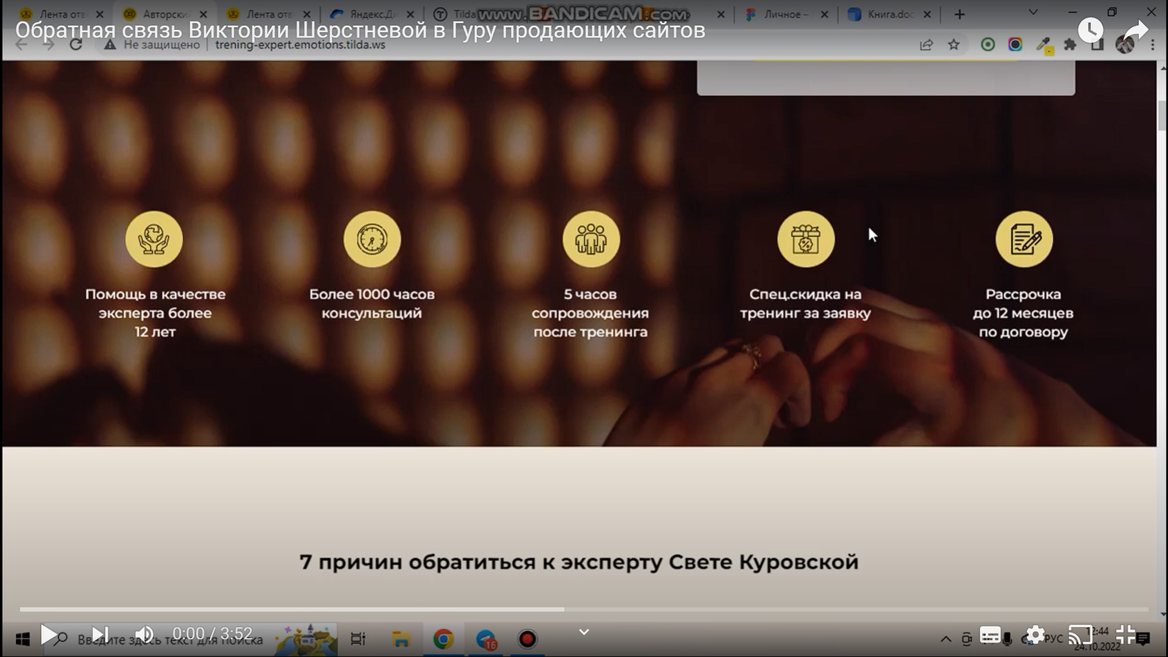Open the Extensions puzzle menu
The width and height of the screenshot is (1168, 657).
[x=1070, y=44]
